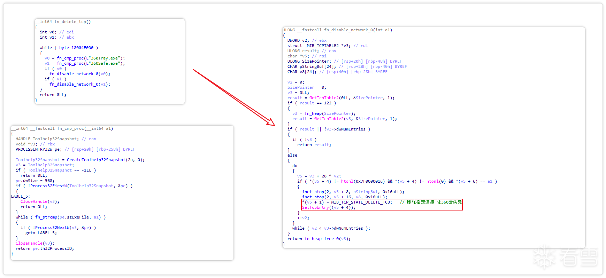Click the fn_strcmp(pe.szExeFile, a1) while line
Viewport: 606px width, 278px height.
pyautogui.click(x=61, y=217)
